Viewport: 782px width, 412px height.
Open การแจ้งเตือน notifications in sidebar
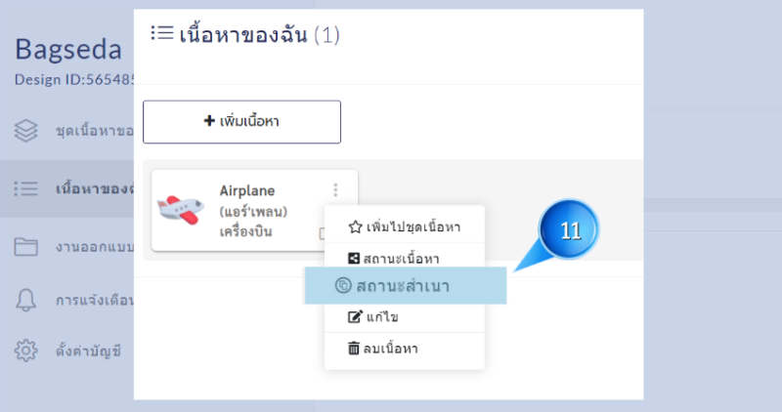[x=94, y=300]
